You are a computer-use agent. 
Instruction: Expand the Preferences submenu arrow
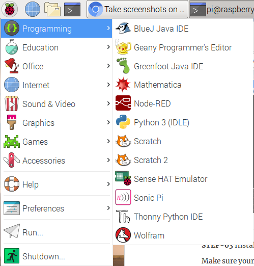(108, 208)
